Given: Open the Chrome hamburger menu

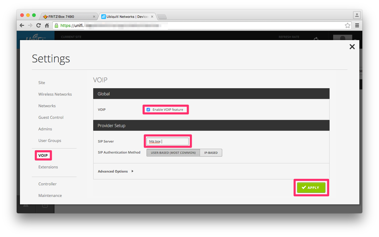Looking at the screenshot, I should 357,26.
